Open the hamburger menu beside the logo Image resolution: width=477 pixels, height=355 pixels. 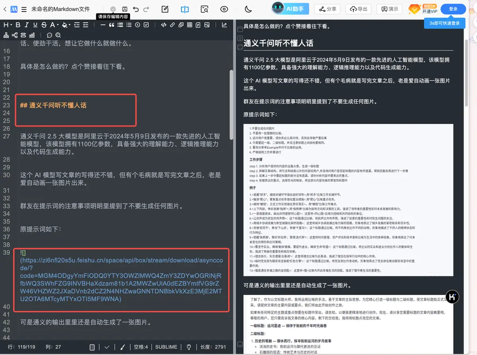(x=24, y=9)
